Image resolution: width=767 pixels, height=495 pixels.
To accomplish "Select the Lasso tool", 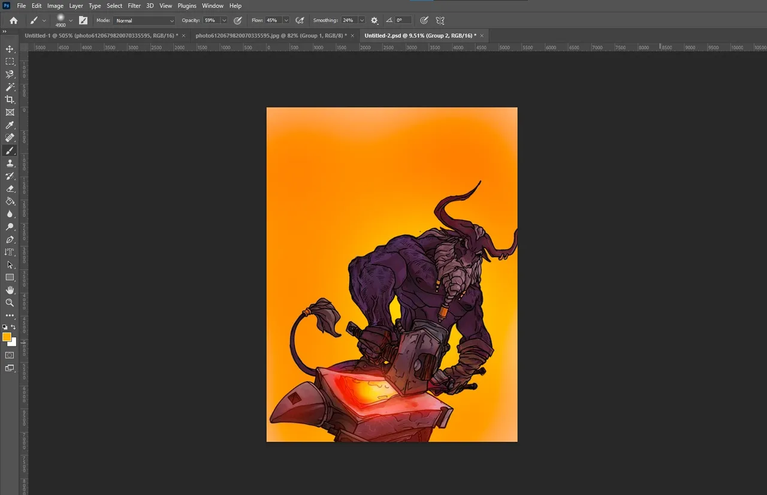I will click(x=10, y=74).
